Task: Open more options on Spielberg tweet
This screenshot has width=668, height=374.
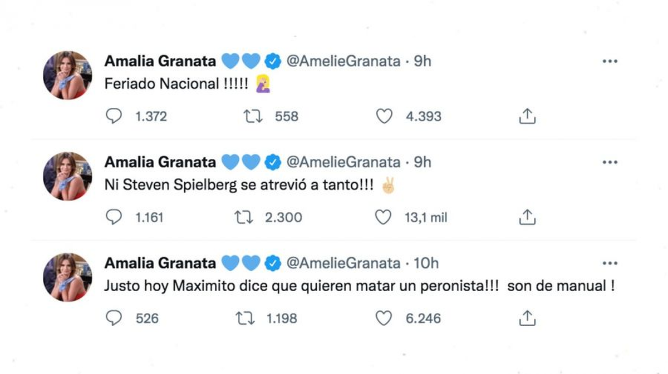Action: point(610,162)
